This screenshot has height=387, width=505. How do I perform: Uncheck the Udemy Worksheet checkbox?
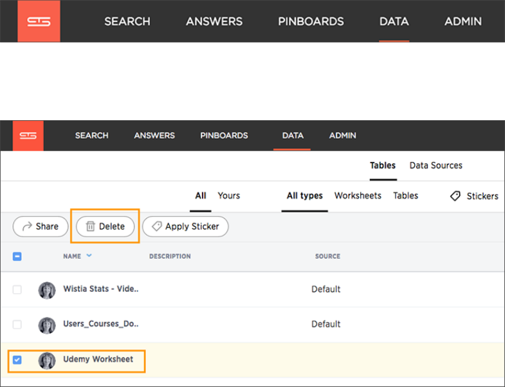[17, 360]
